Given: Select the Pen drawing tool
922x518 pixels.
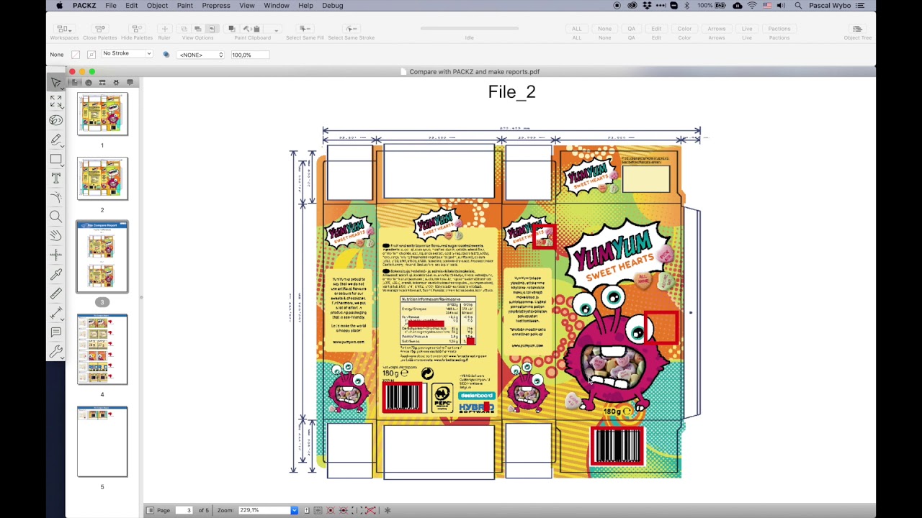Looking at the screenshot, I should pos(56,140).
